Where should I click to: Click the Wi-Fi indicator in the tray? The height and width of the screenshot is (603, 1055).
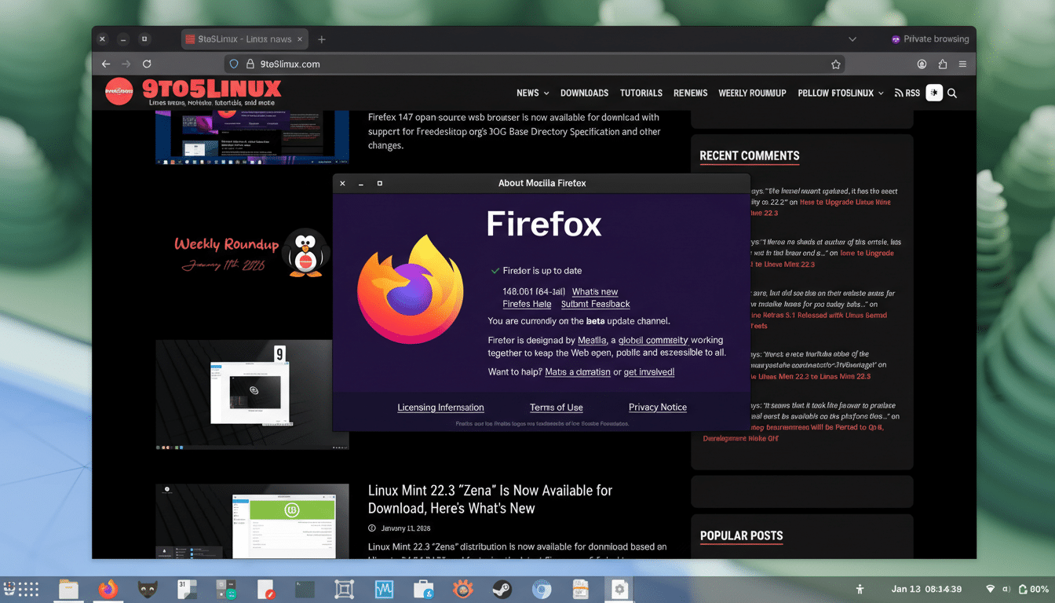click(x=991, y=590)
